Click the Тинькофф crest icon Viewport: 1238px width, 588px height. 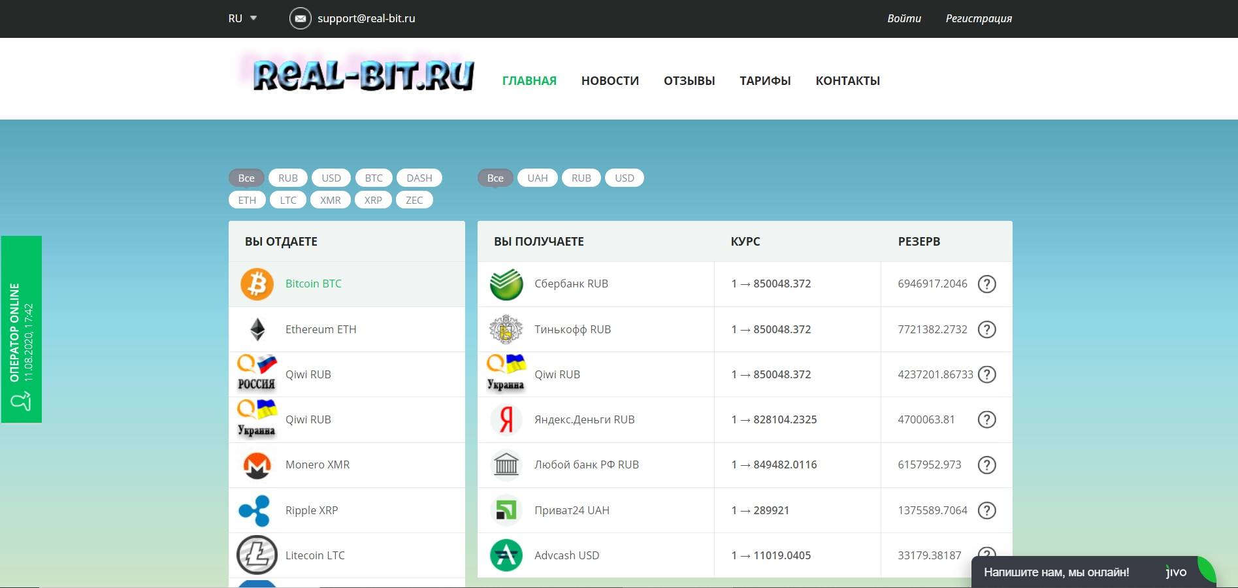click(506, 329)
